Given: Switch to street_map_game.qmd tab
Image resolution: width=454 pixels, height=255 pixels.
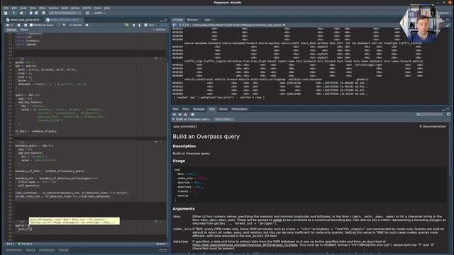Looking at the screenshot, I should [25, 20].
